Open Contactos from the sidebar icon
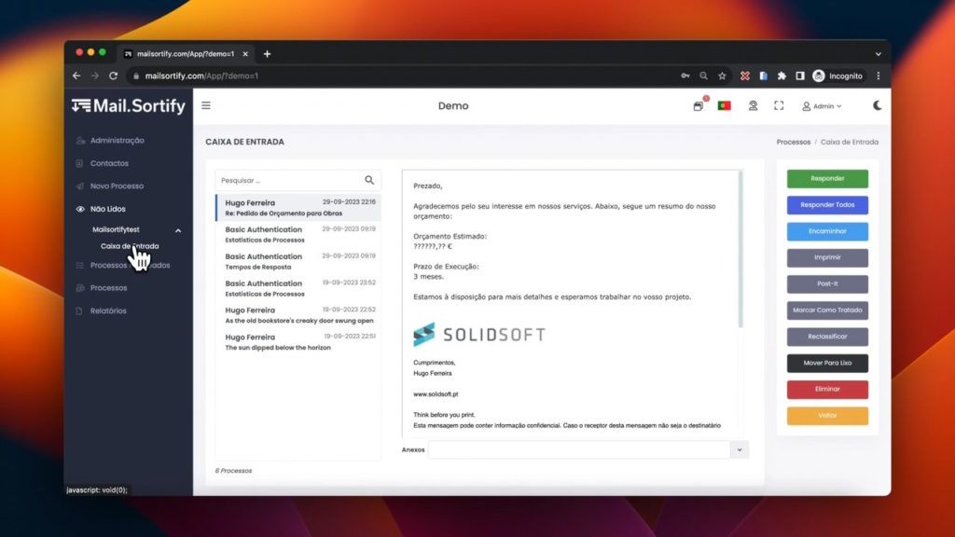The width and height of the screenshot is (955, 537). pos(77,163)
